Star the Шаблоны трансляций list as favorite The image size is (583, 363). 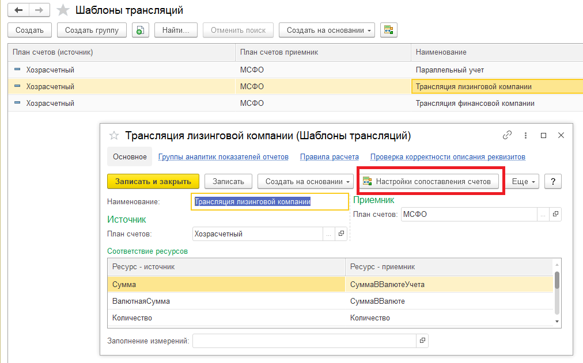point(65,10)
